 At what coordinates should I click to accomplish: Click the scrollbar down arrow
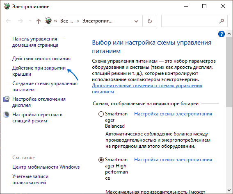[x=229, y=190]
